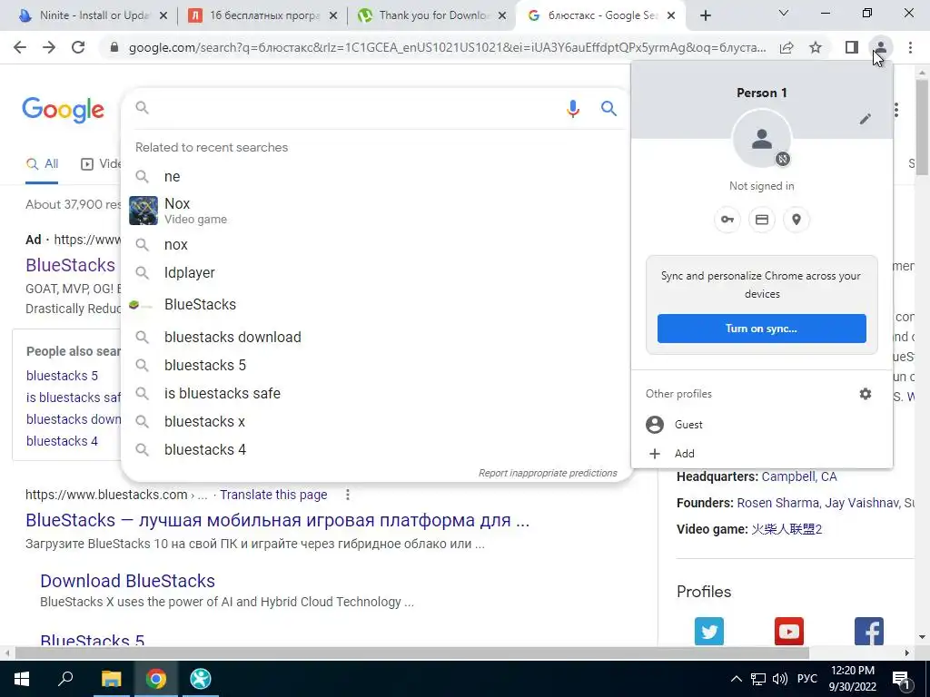Start voice search with the microphone icon
930x697 pixels.
(x=572, y=109)
